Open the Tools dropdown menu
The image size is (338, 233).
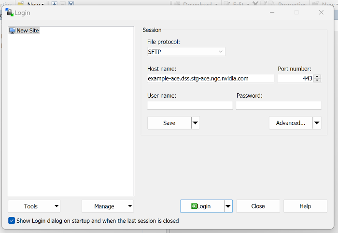(x=34, y=206)
